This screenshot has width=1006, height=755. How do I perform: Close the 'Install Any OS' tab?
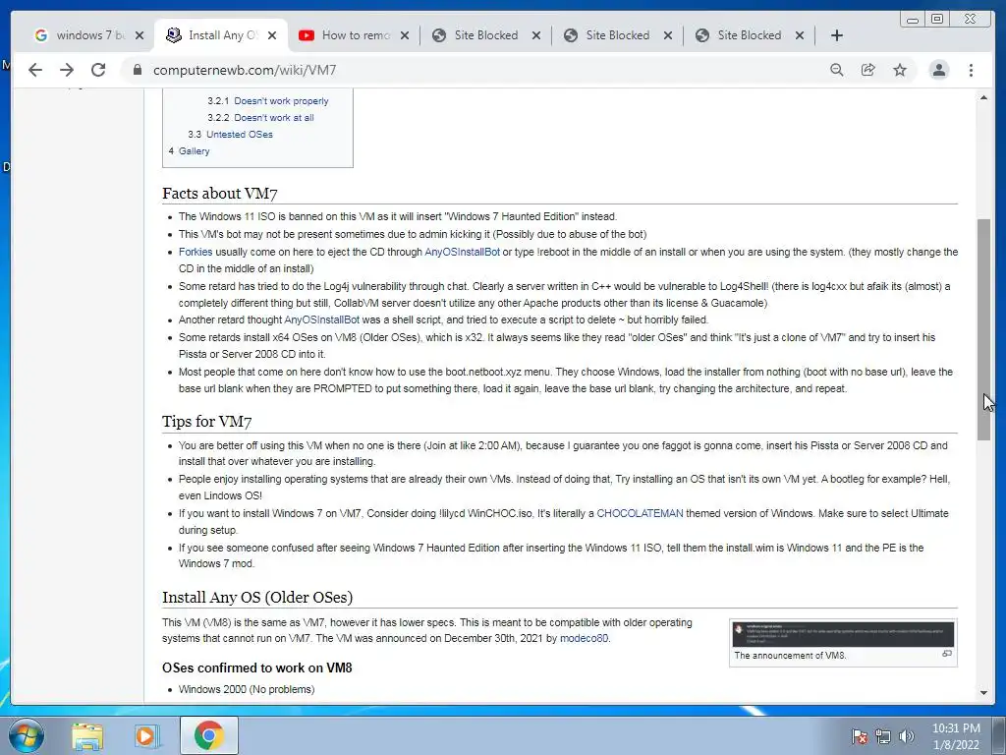tap(272, 35)
